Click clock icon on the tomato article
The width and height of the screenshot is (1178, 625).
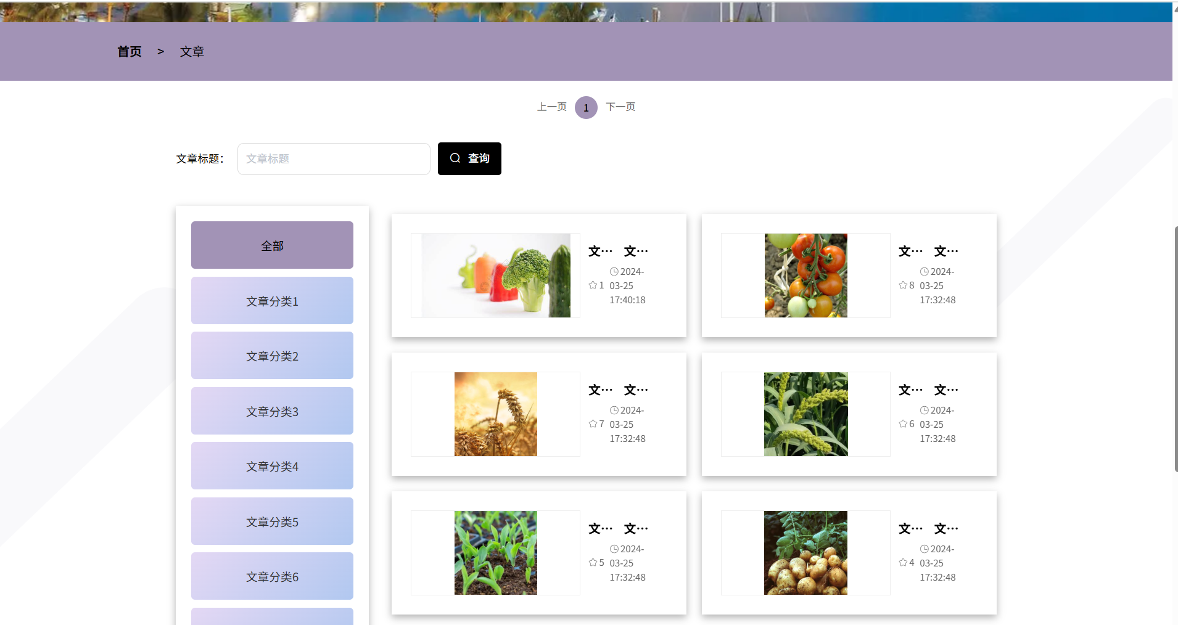point(925,272)
